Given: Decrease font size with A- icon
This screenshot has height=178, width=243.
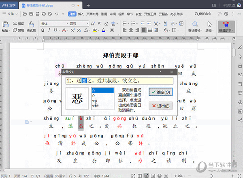Looking at the screenshot, I should pyautogui.click(x=99, y=24).
